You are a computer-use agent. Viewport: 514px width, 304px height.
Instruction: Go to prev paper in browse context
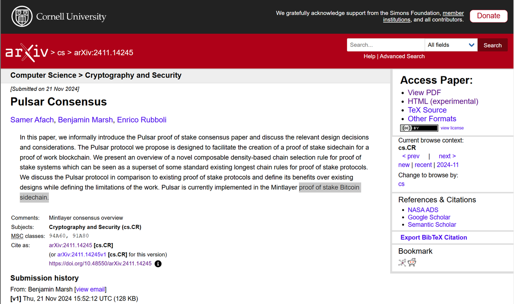click(411, 156)
